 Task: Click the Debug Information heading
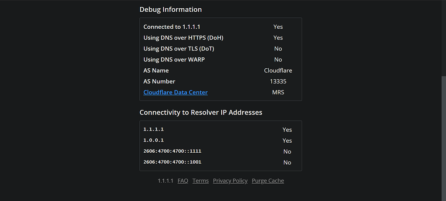(x=170, y=10)
